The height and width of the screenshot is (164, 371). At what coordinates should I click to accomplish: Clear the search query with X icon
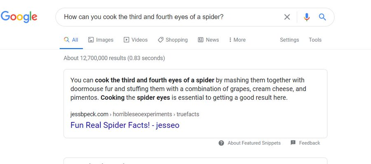click(x=287, y=17)
